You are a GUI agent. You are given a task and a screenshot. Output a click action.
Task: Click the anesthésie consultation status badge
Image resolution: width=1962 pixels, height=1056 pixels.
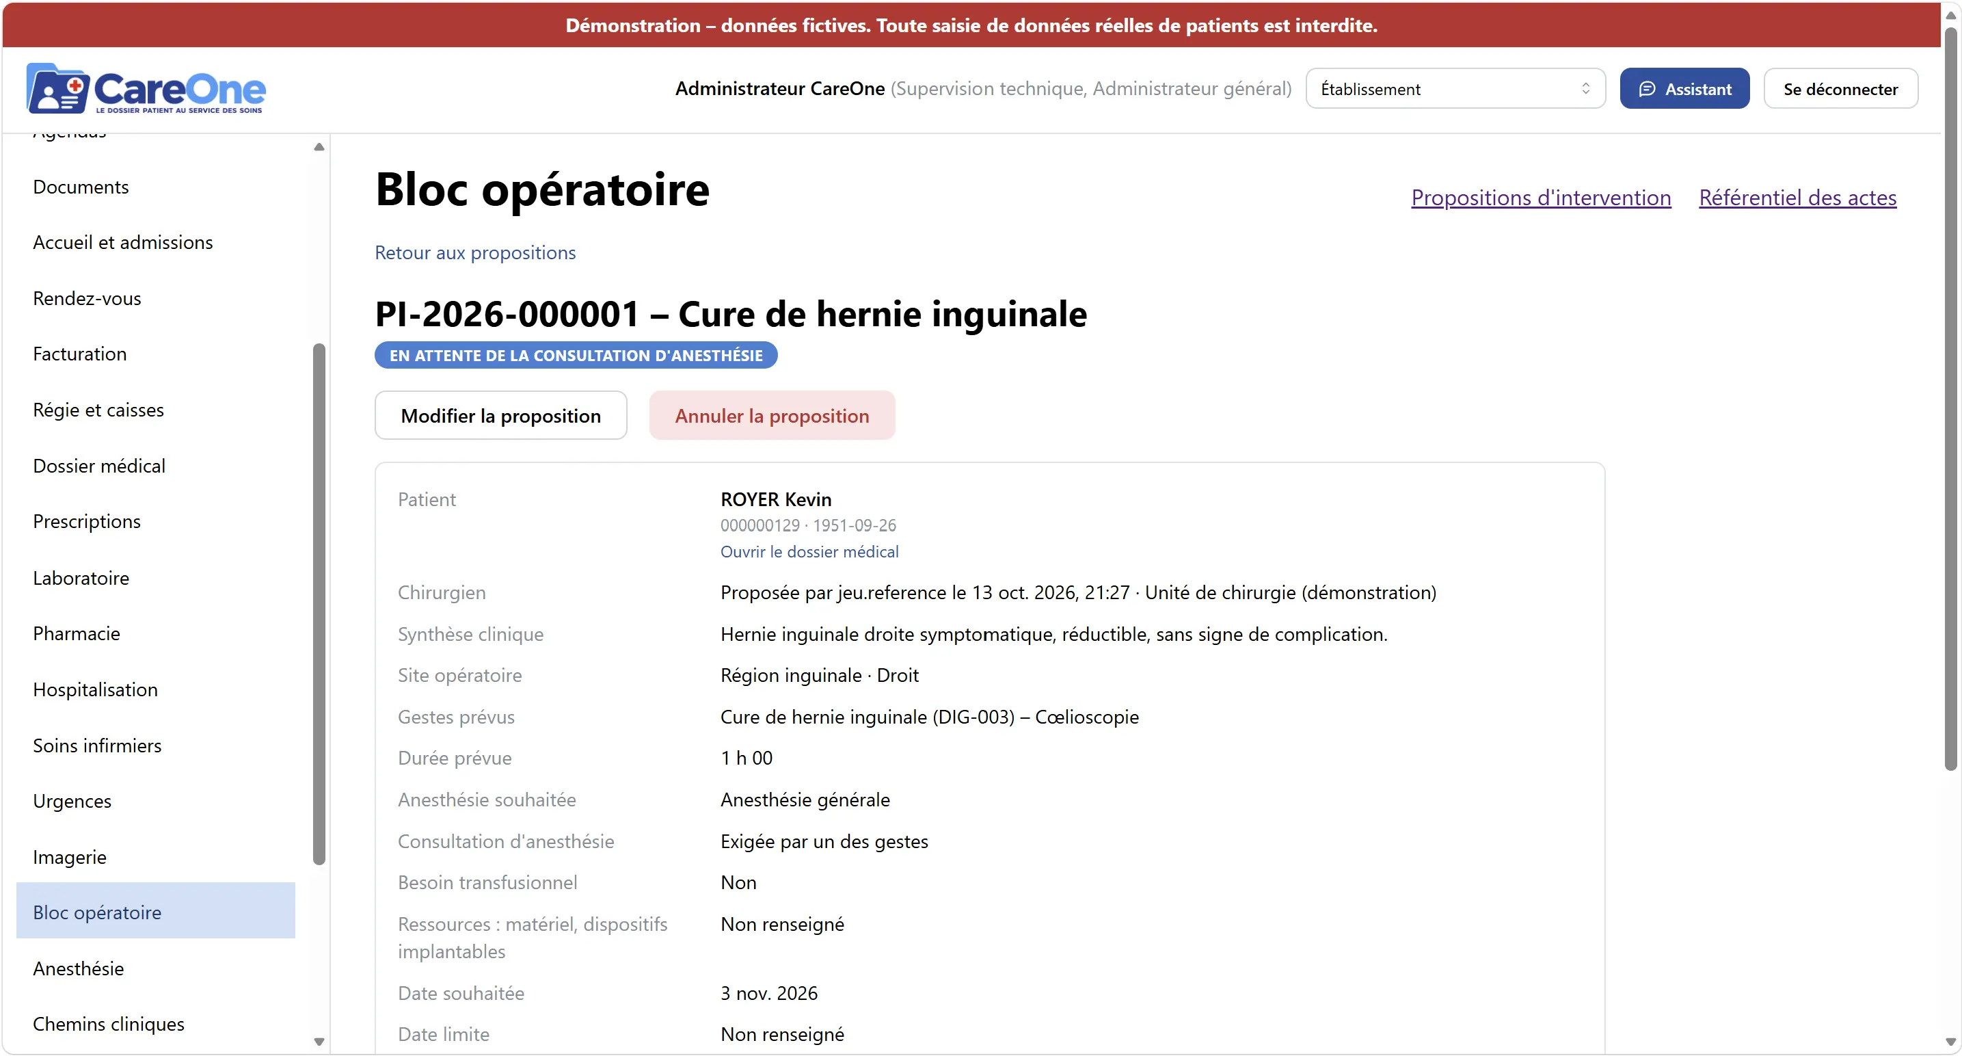tap(576, 356)
